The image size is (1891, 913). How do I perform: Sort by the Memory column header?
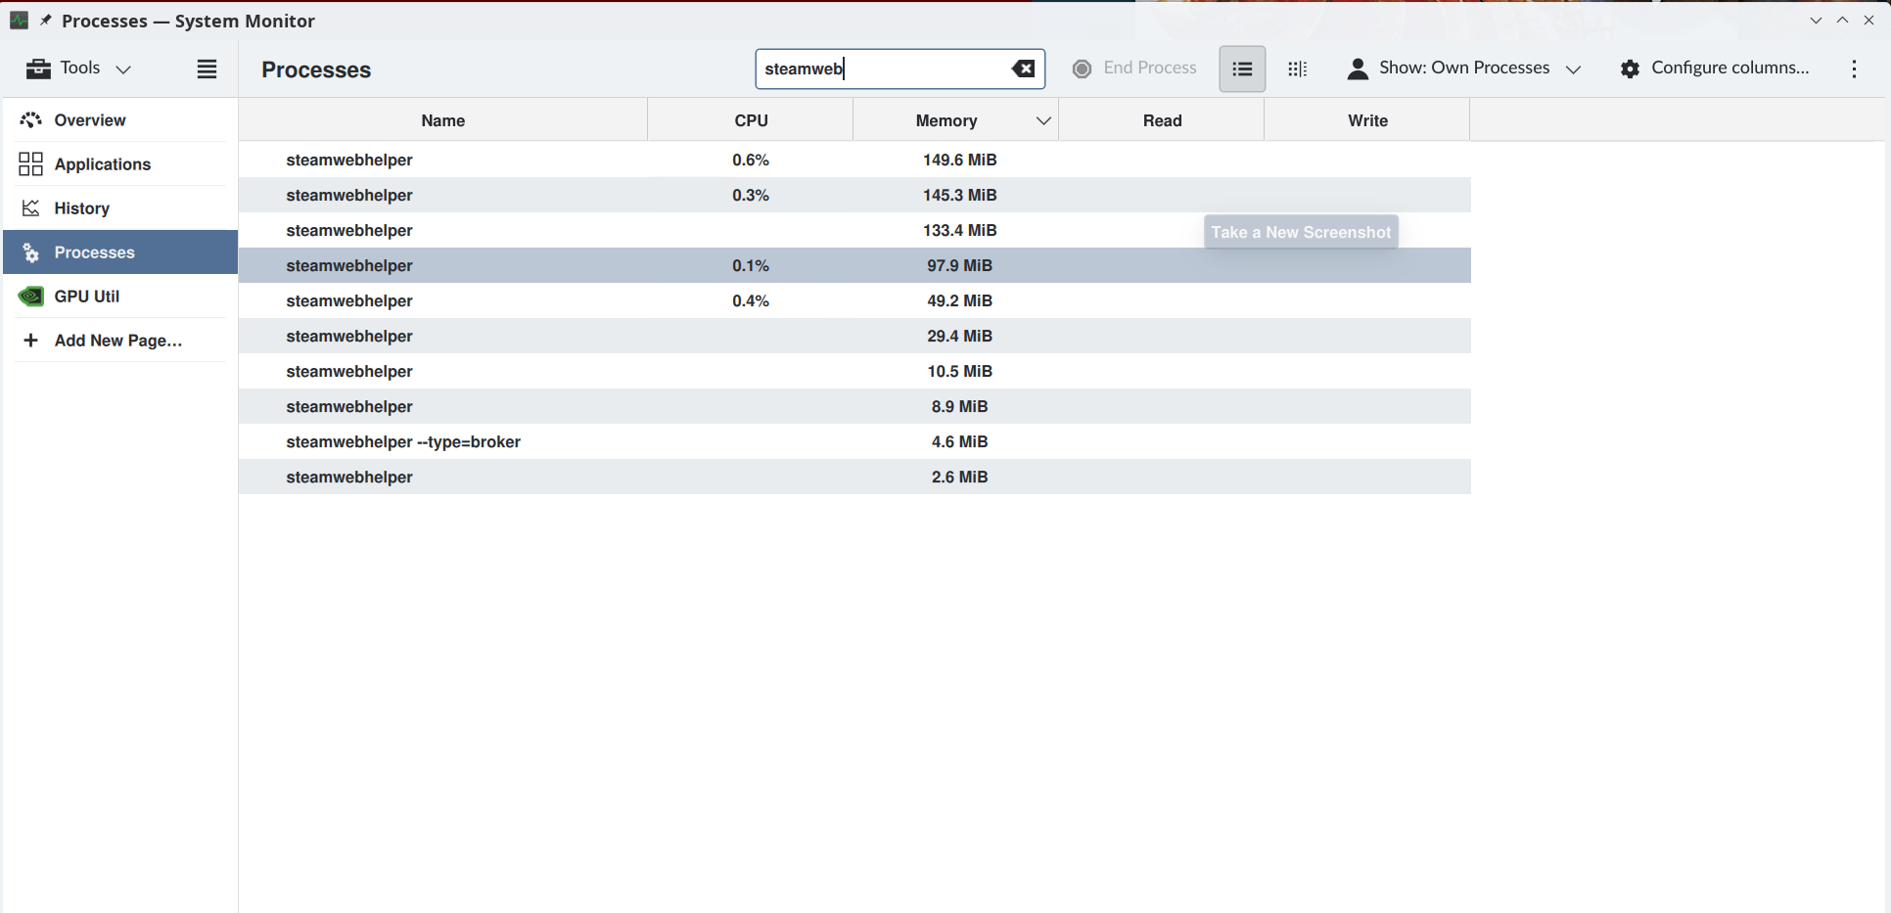point(945,120)
